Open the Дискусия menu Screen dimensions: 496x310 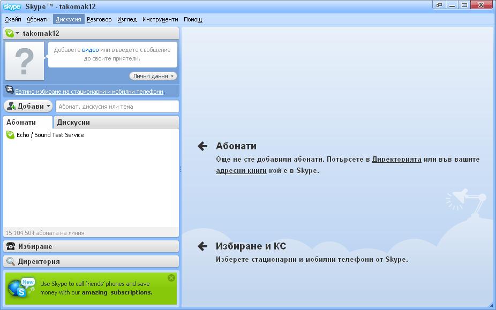(x=69, y=19)
